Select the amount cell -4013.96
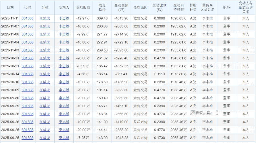The image size is (256, 143). [x=121, y=18]
